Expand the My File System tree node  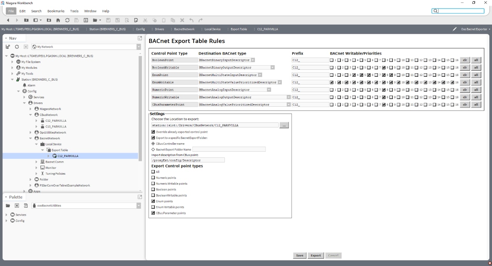pyautogui.click(x=13, y=62)
